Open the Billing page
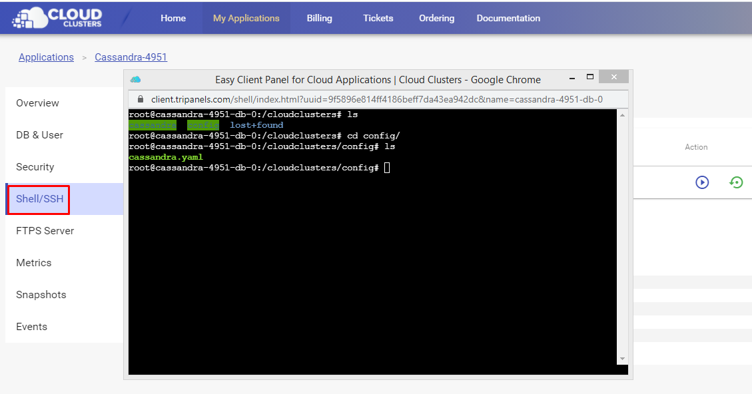This screenshot has width=752, height=394. [320, 18]
